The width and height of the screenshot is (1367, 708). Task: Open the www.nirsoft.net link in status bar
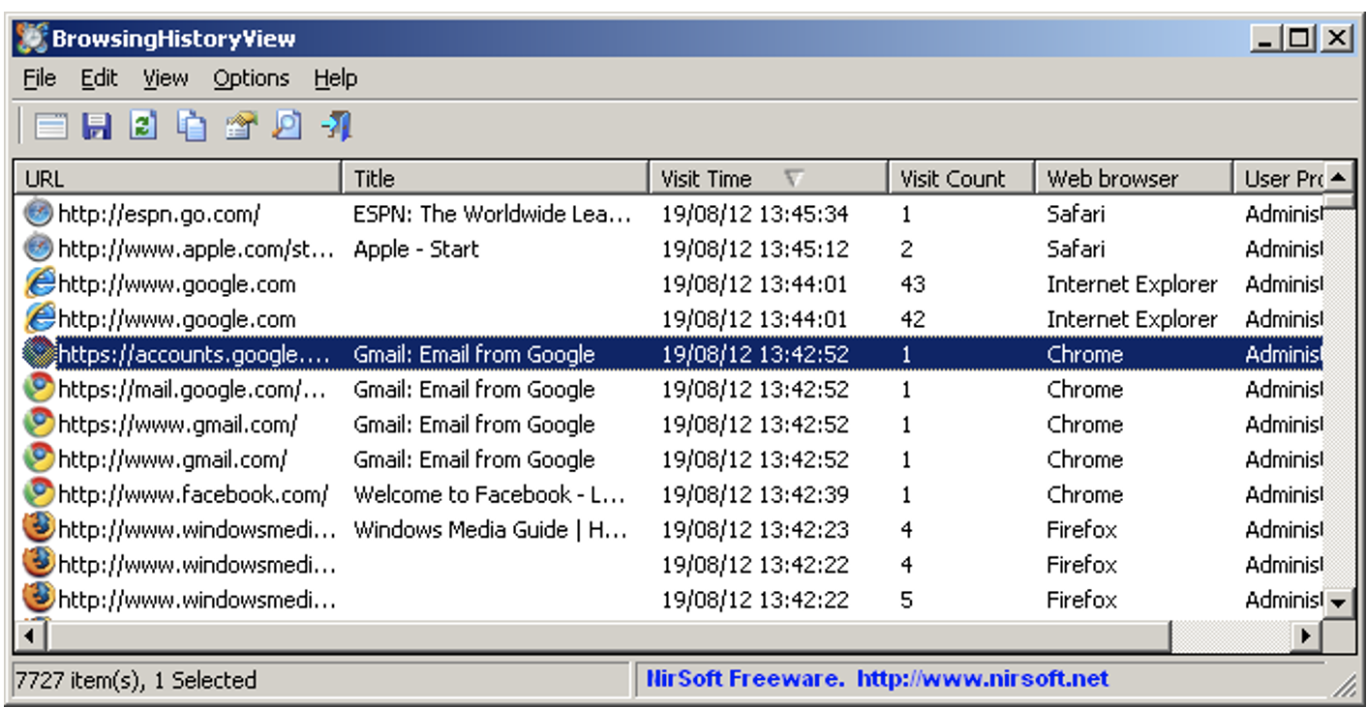983,679
